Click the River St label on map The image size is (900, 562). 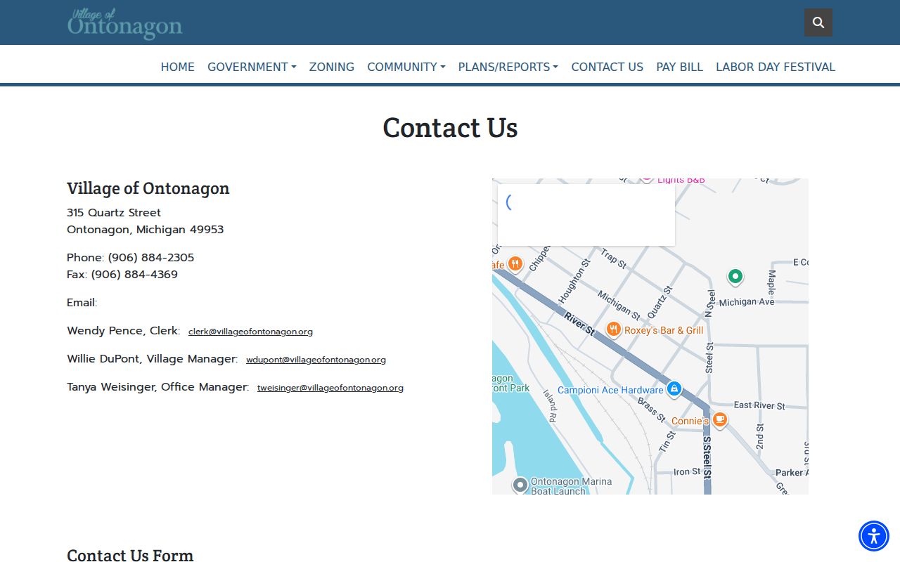click(x=579, y=324)
